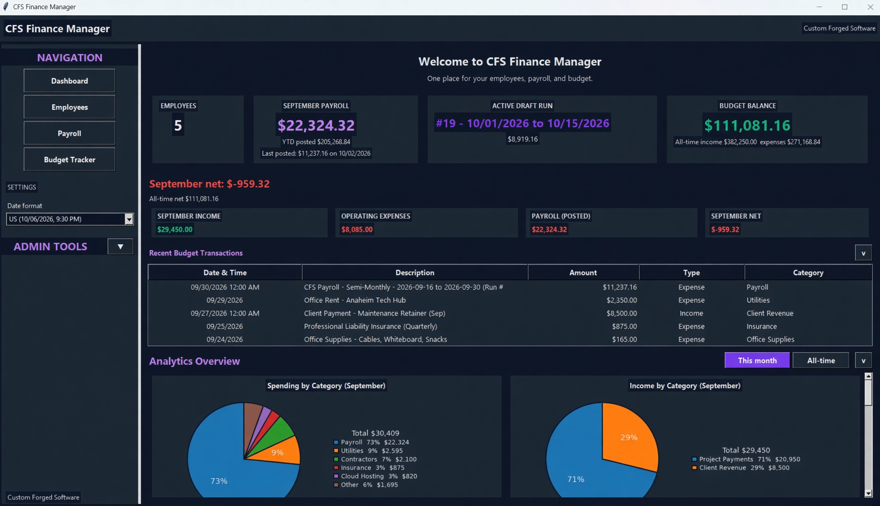Expand the Admin Tools section arrow
880x506 pixels.
(120, 246)
